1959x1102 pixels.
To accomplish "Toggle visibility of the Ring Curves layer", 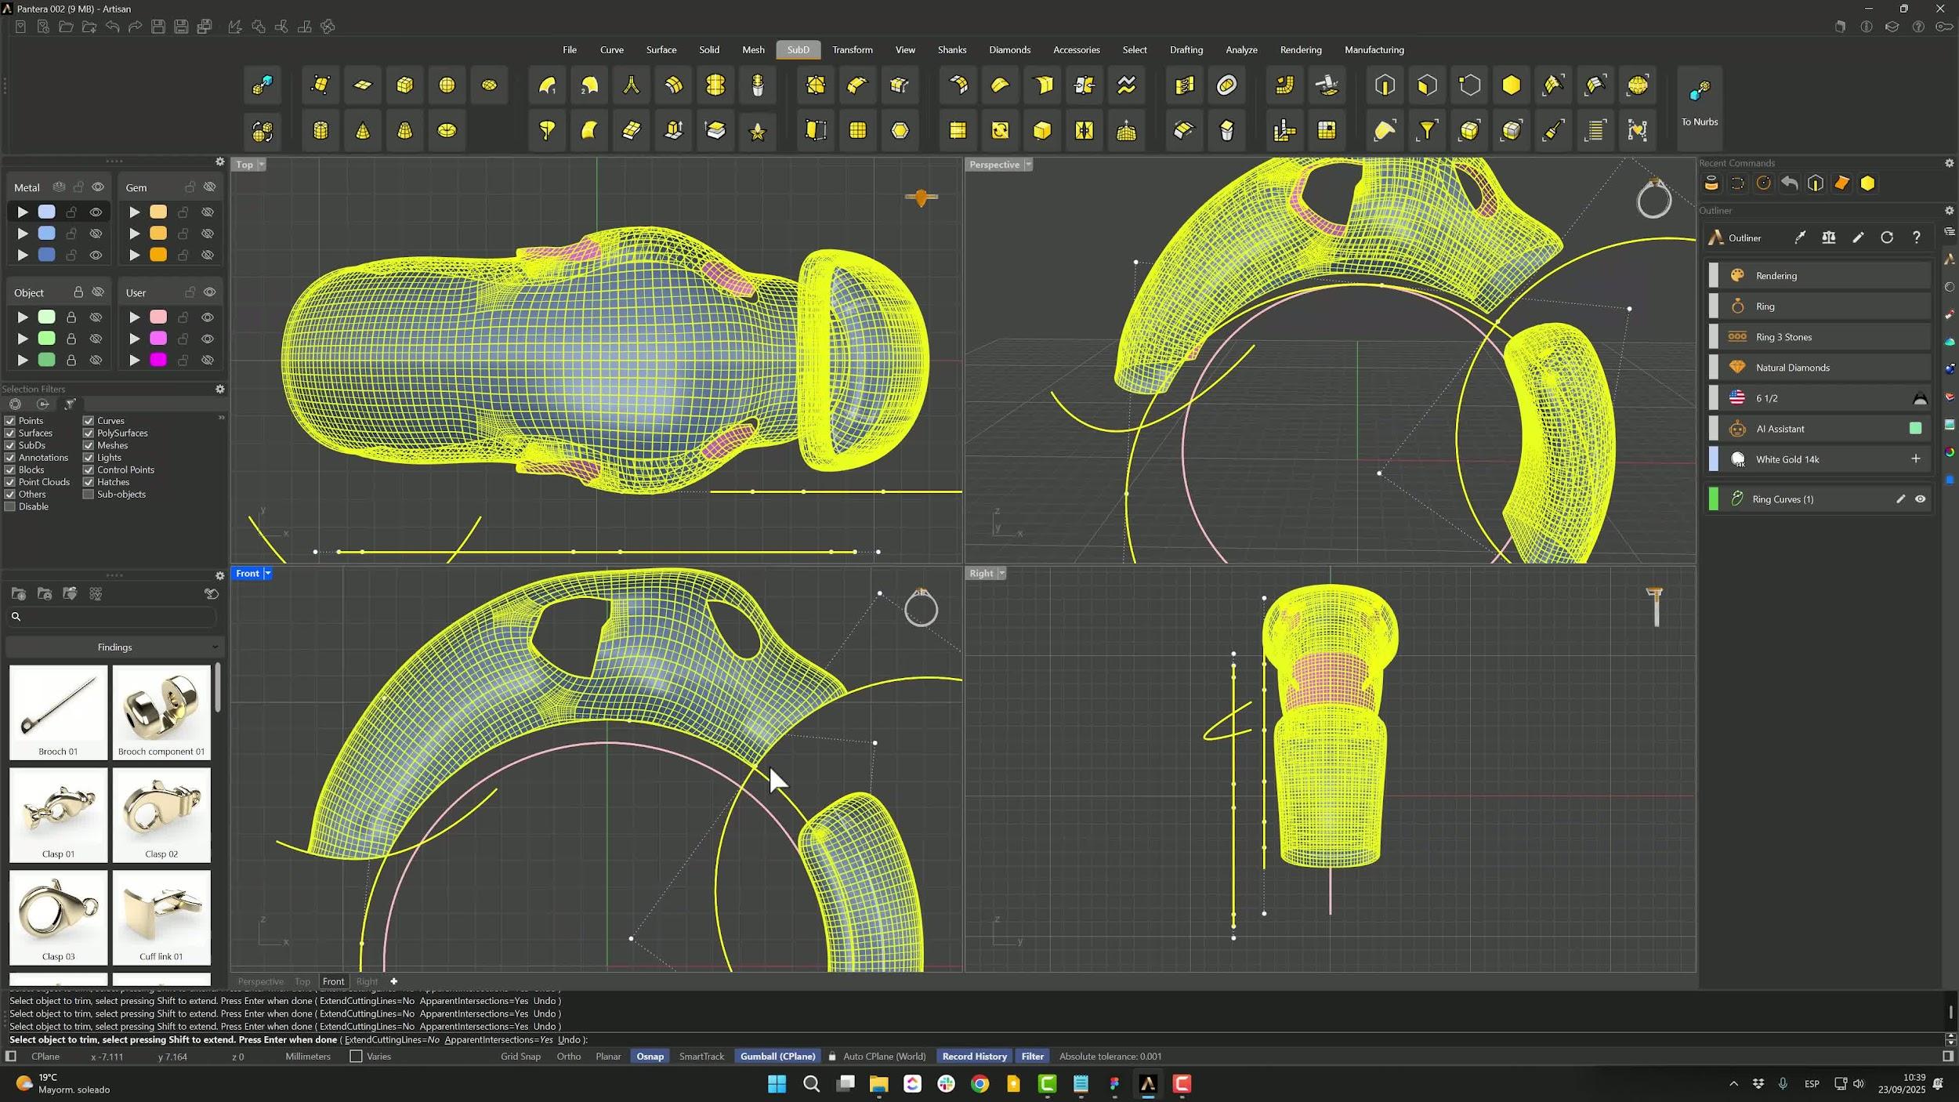I will pos(1920,499).
